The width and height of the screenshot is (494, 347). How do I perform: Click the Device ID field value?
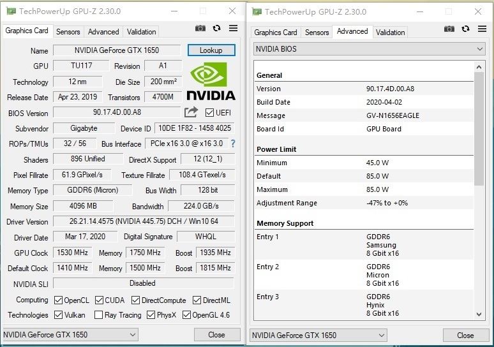tap(195, 128)
